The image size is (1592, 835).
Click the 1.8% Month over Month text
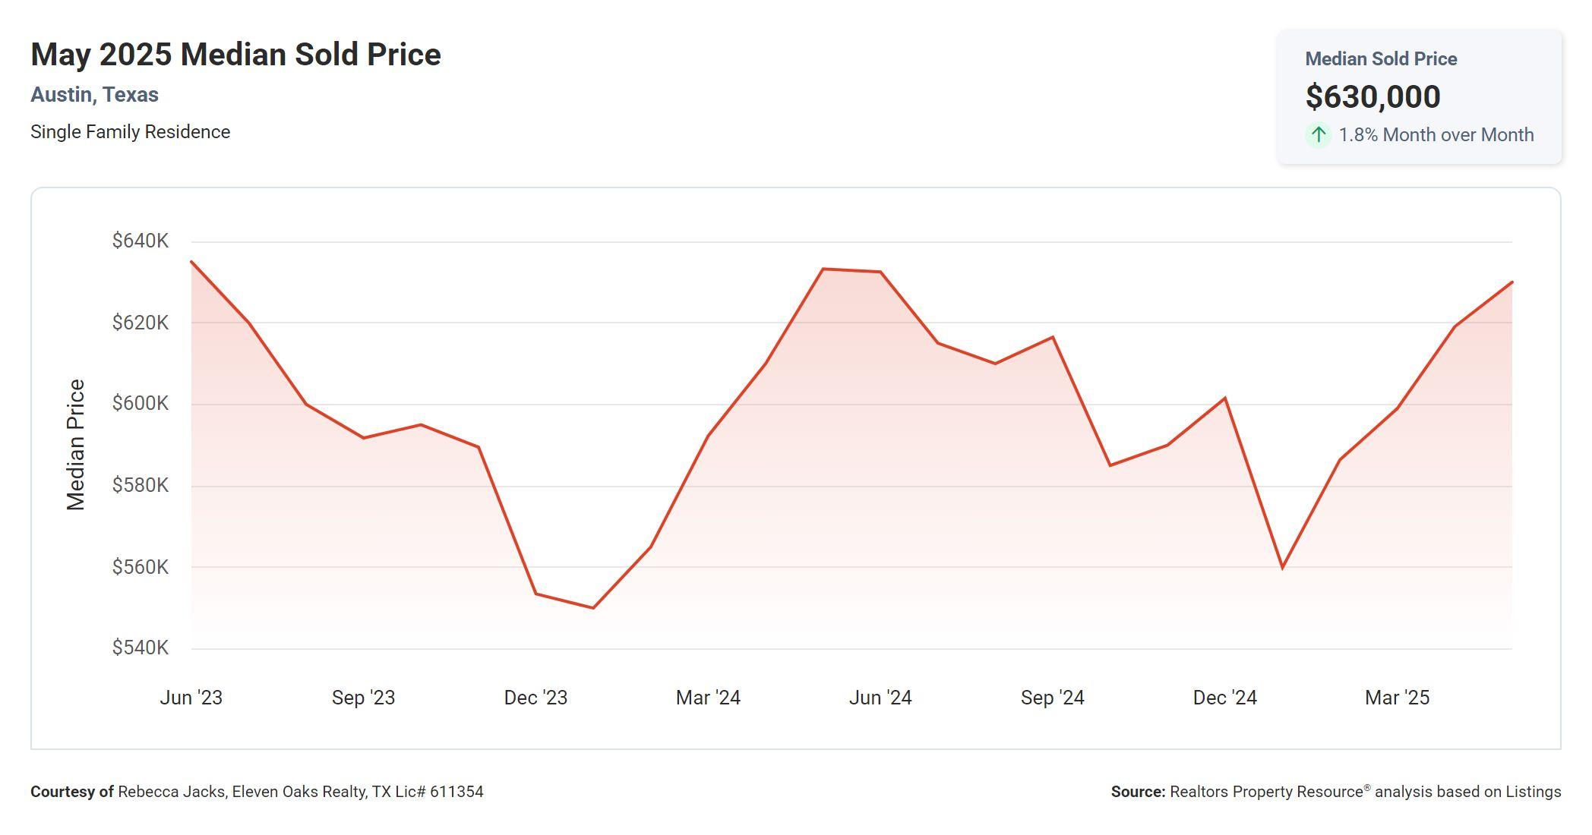click(1436, 135)
